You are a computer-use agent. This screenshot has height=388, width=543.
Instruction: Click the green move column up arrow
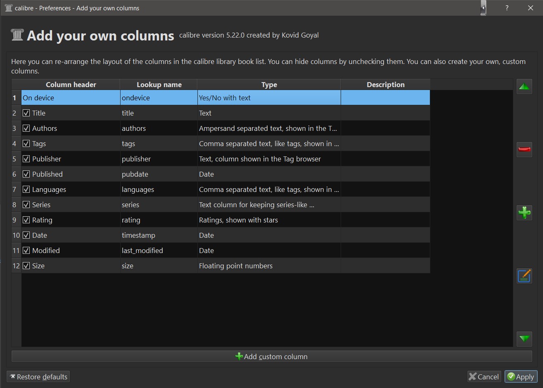tap(524, 87)
